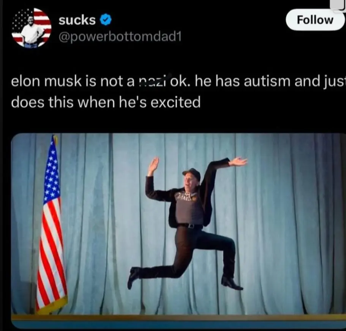Open the display name "sucks"
The height and width of the screenshot is (331, 346).
click(77, 20)
